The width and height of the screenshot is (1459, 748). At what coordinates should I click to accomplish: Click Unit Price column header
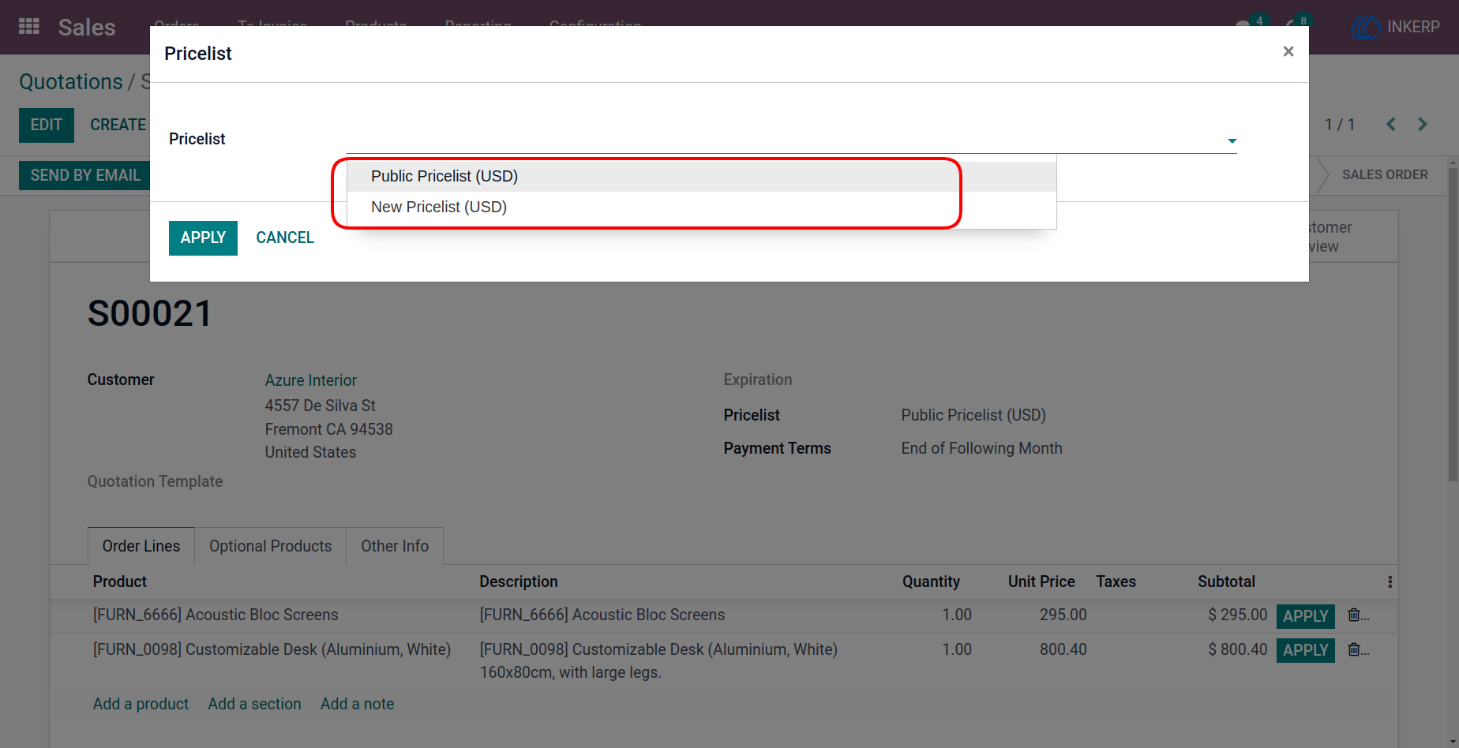[x=1041, y=582]
